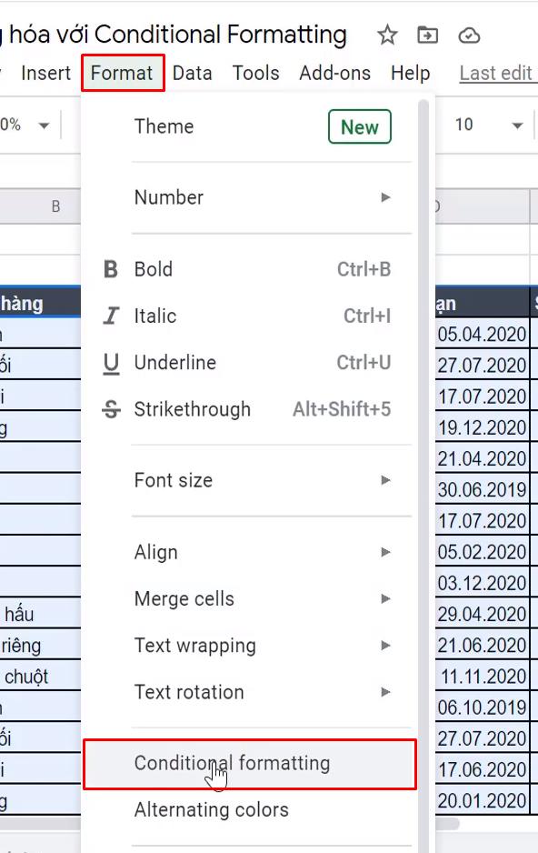Open the Move to folder icon
The width and height of the screenshot is (538, 853).
427,35
